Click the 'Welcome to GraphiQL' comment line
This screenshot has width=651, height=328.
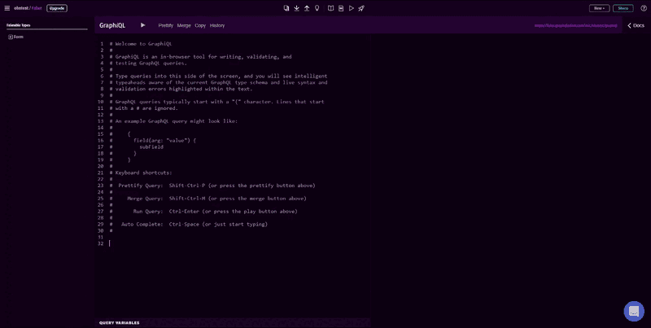(x=141, y=44)
